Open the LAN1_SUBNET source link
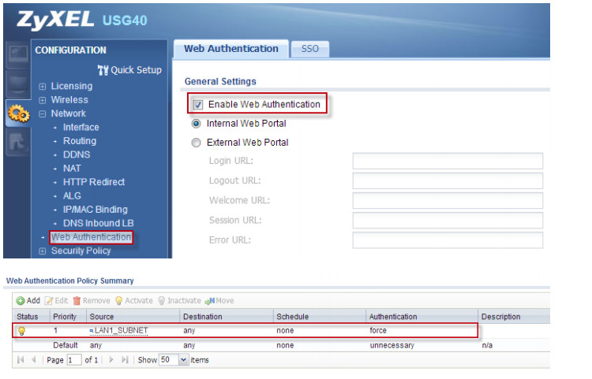The image size is (592, 379). point(121,331)
